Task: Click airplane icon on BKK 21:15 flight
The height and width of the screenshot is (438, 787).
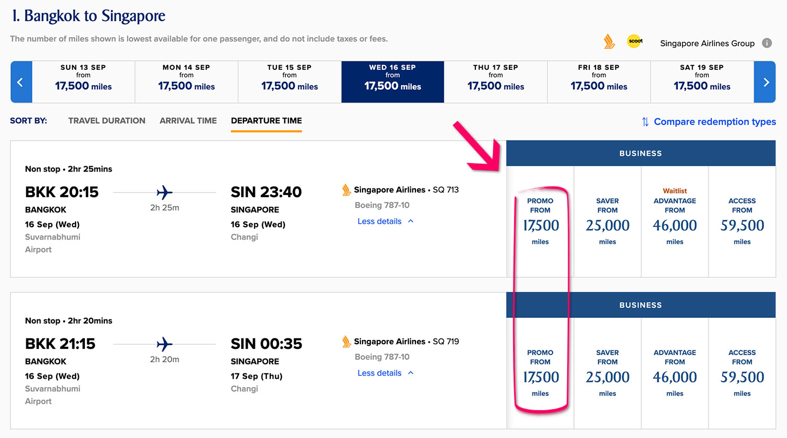Action: pos(164,344)
